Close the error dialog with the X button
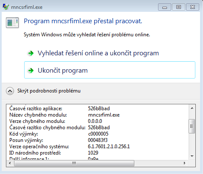Viewport: 203px width, 174px height. (x=192, y=7)
